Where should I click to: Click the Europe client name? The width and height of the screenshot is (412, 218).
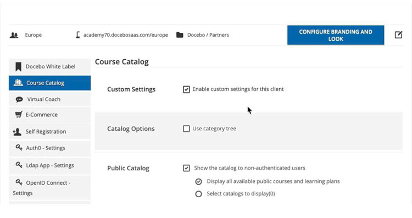(x=34, y=35)
